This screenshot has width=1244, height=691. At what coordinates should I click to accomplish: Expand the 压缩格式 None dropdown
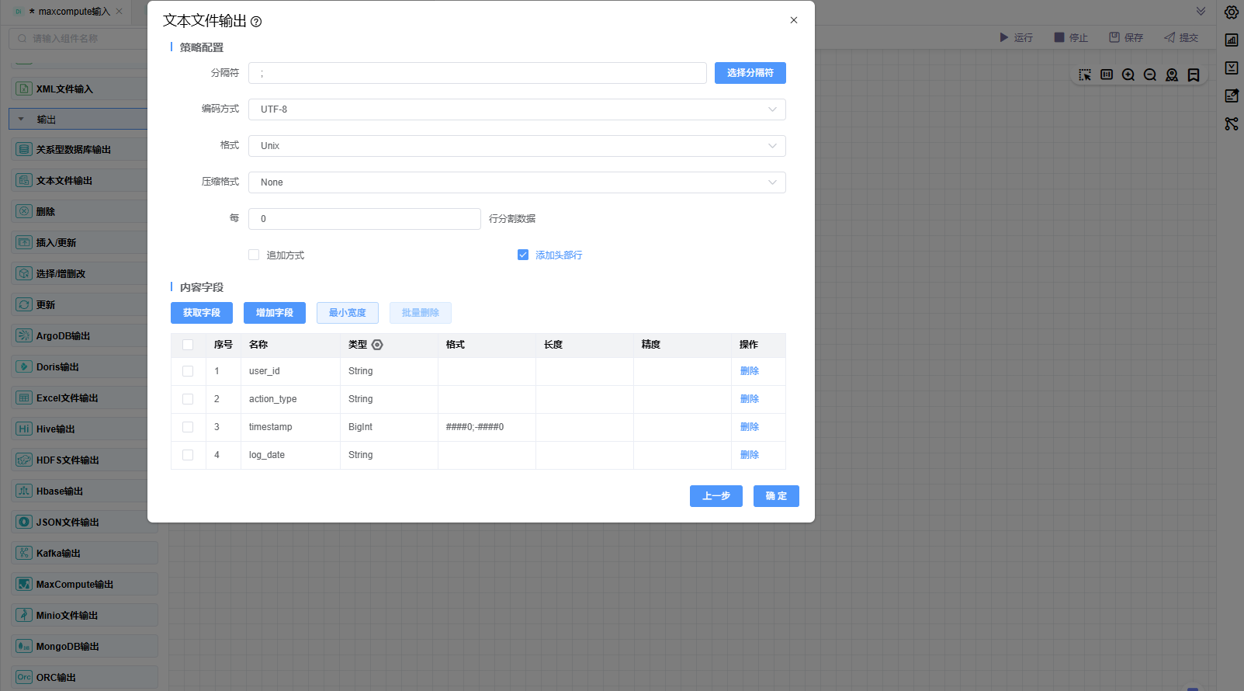coord(517,182)
